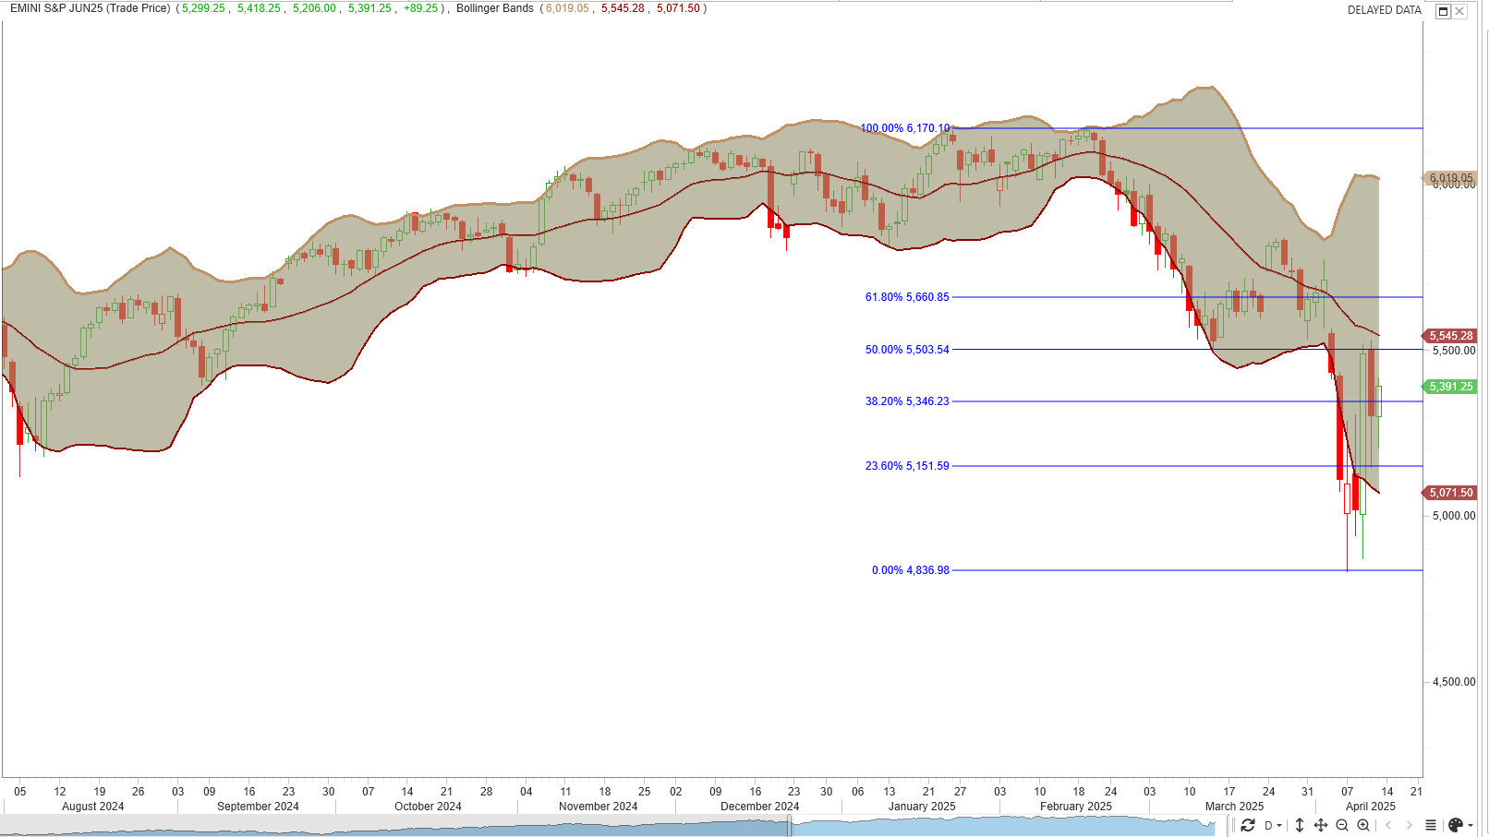Click the vertical scale arrows icon

[x=1299, y=825]
